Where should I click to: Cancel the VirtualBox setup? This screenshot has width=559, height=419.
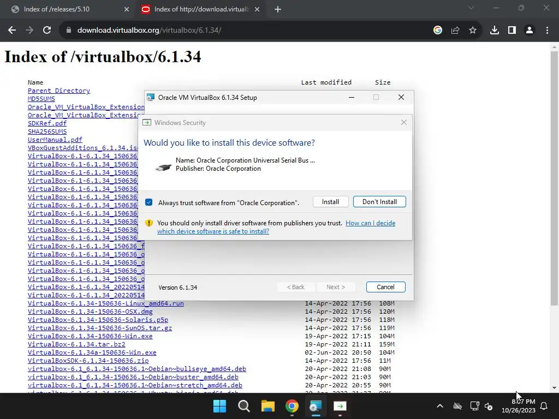pos(386,287)
